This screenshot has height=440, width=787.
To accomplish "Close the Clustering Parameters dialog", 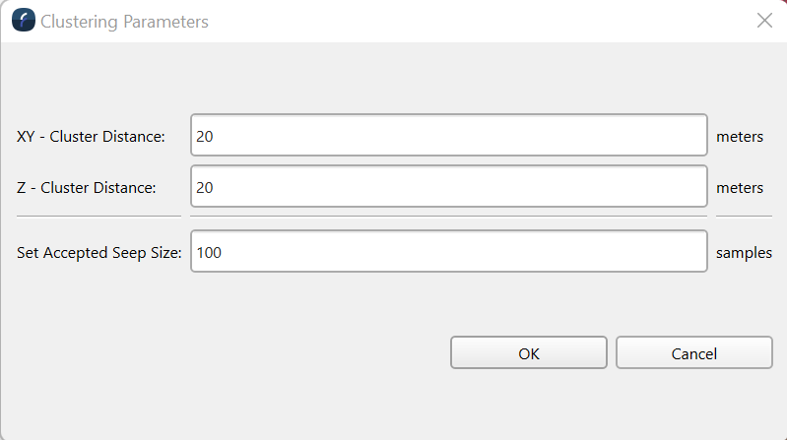I will pyautogui.click(x=764, y=21).
